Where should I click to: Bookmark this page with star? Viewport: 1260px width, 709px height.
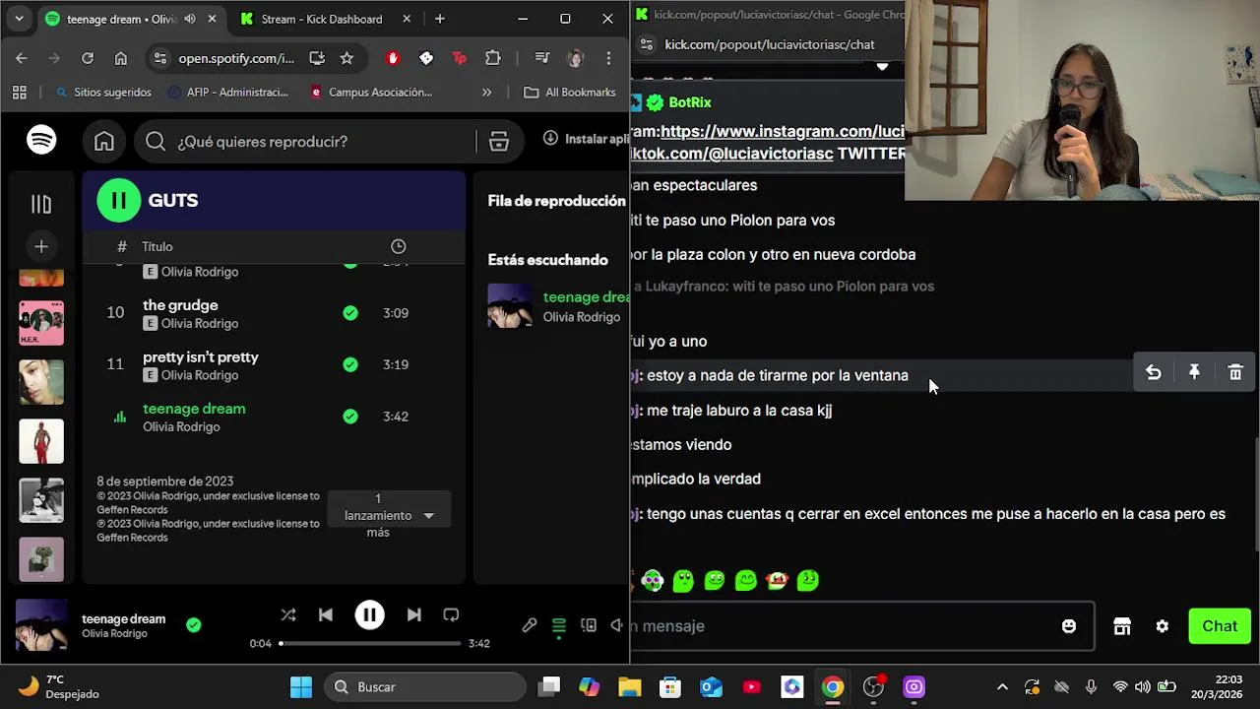(x=346, y=58)
